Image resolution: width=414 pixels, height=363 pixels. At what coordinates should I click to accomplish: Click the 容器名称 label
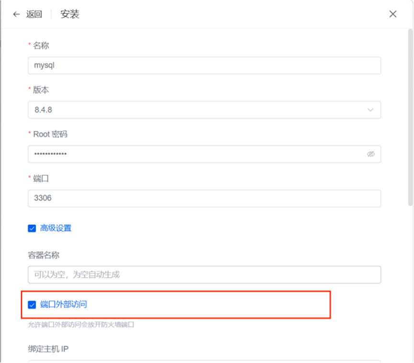click(x=44, y=255)
